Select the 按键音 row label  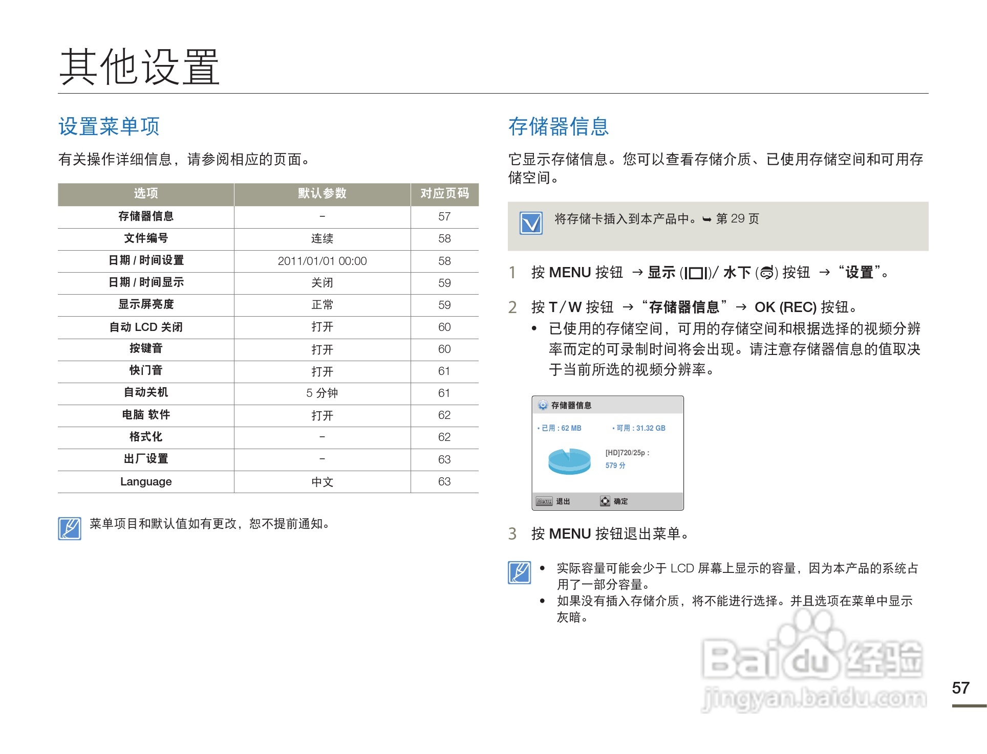tap(146, 348)
